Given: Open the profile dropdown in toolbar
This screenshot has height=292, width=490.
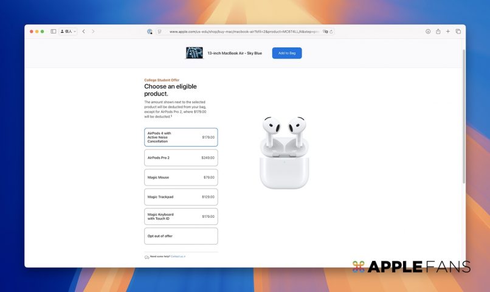Looking at the screenshot, I should tap(67, 31).
